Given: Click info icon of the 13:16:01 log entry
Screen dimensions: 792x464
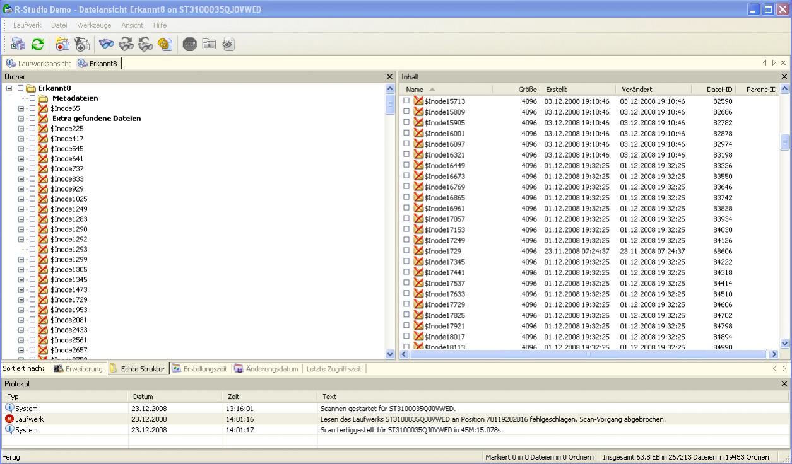Looking at the screenshot, I should [9, 408].
